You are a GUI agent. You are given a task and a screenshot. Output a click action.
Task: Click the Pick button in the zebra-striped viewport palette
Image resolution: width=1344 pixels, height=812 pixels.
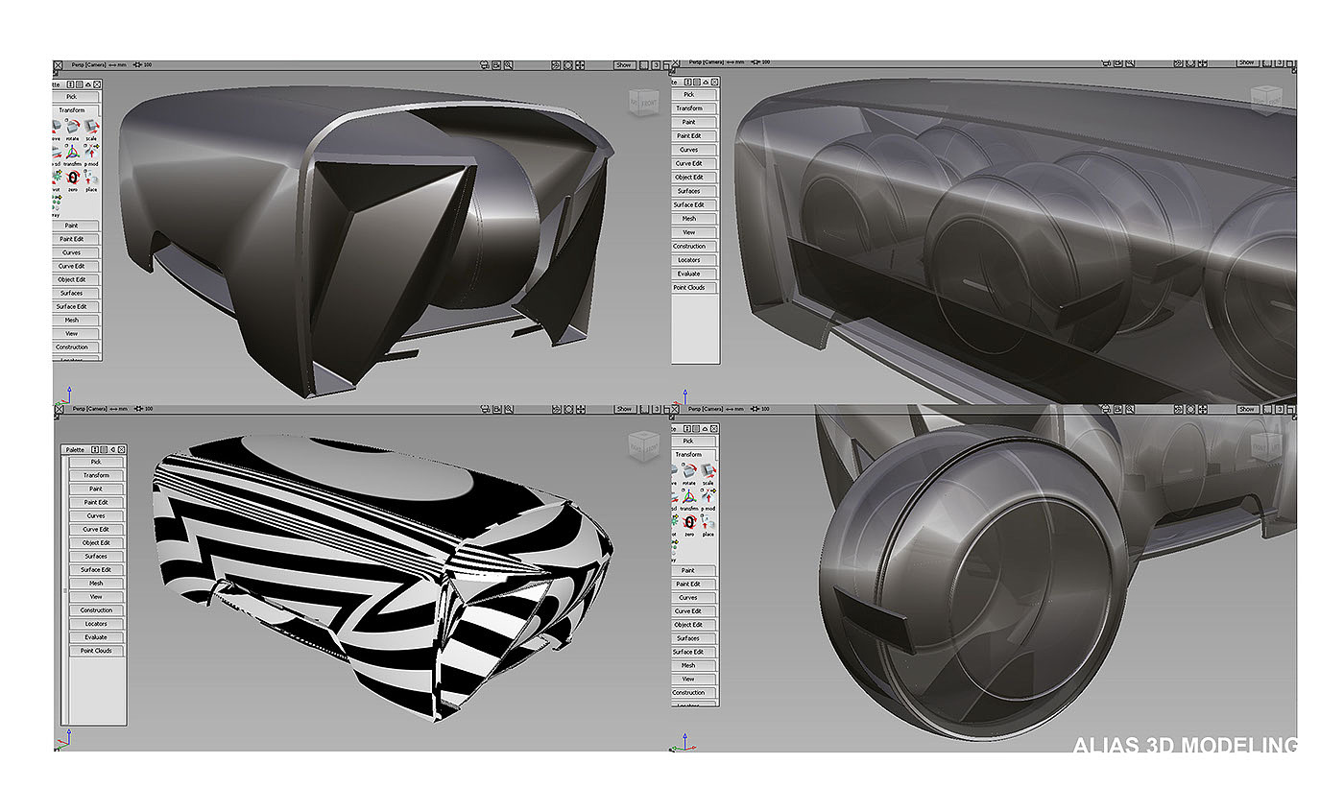pos(96,462)
